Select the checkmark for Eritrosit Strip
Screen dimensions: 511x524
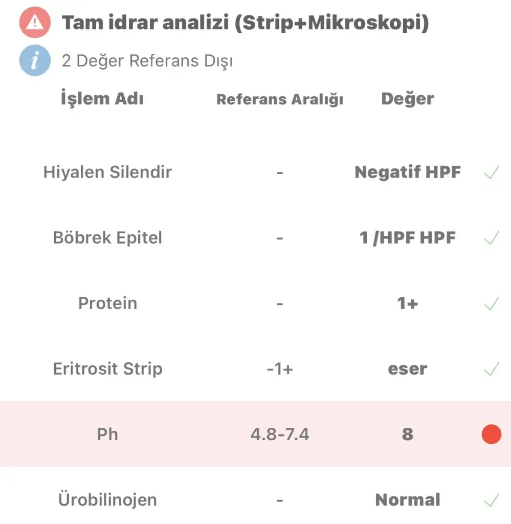[491, 369]
